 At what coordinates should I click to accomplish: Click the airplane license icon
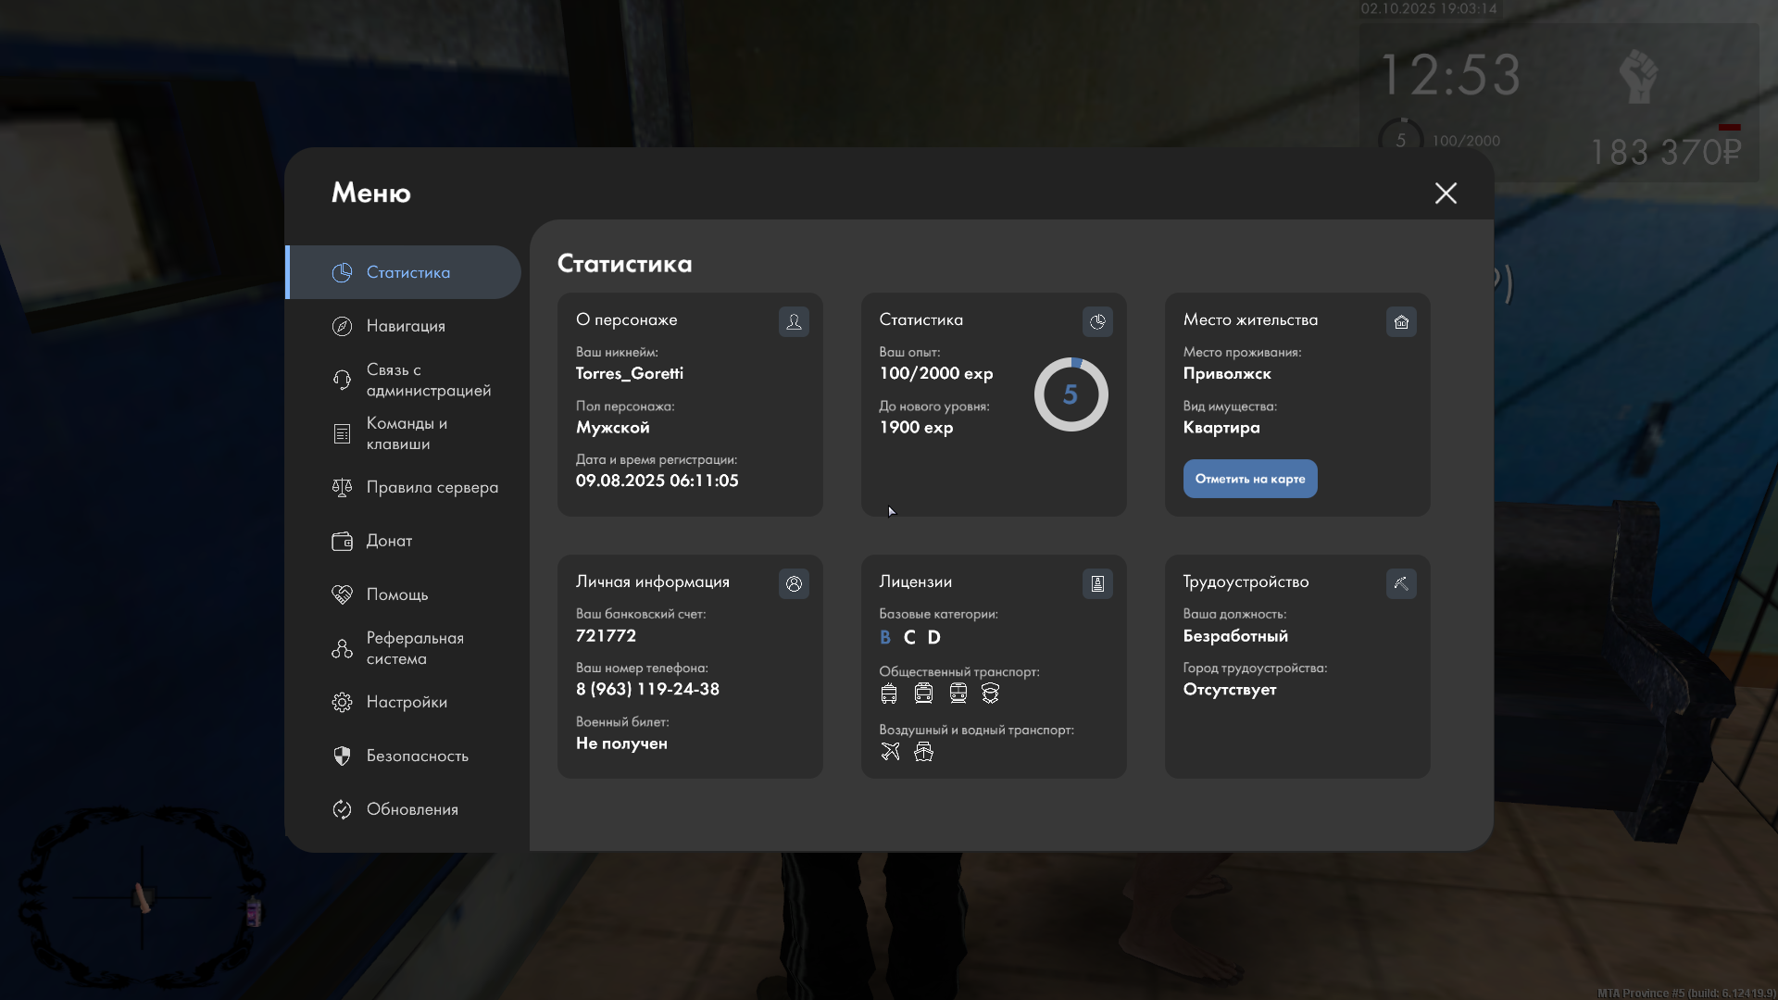[890, 751]
